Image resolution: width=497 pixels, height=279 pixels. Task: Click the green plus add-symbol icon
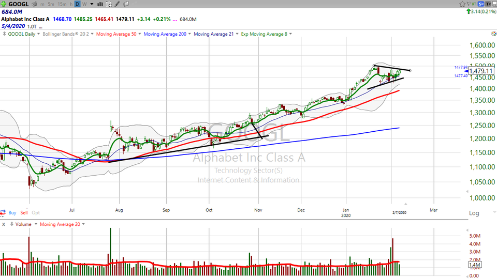[4, 4]
